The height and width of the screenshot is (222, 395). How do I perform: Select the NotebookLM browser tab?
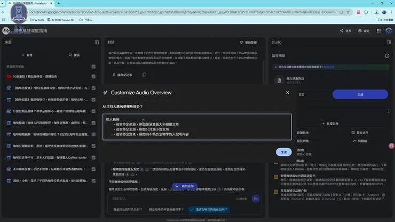(x=30, y=3)
